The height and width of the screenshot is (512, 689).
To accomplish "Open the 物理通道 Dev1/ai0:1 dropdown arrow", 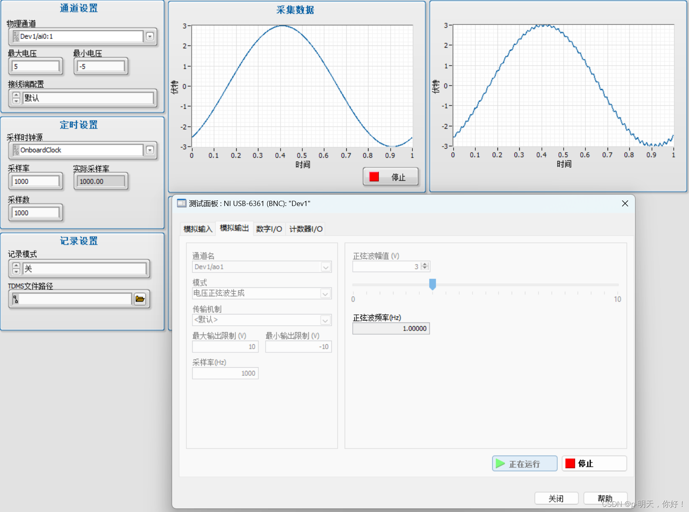I will pyautogui.click(x=150, y=36).
